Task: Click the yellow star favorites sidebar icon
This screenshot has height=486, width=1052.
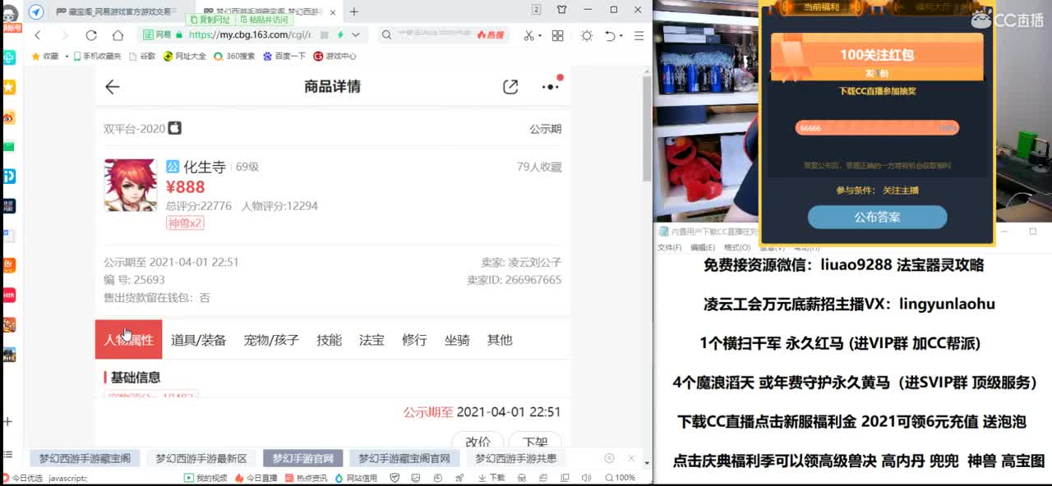Action: (x=8, y=87)
